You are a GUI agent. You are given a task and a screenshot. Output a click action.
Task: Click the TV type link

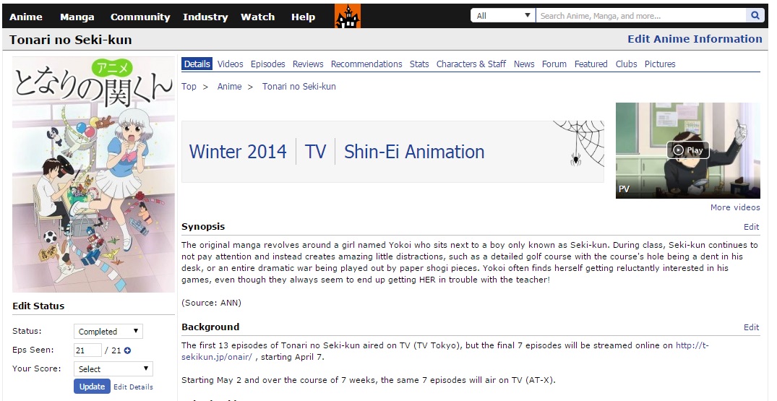(316, 152)
